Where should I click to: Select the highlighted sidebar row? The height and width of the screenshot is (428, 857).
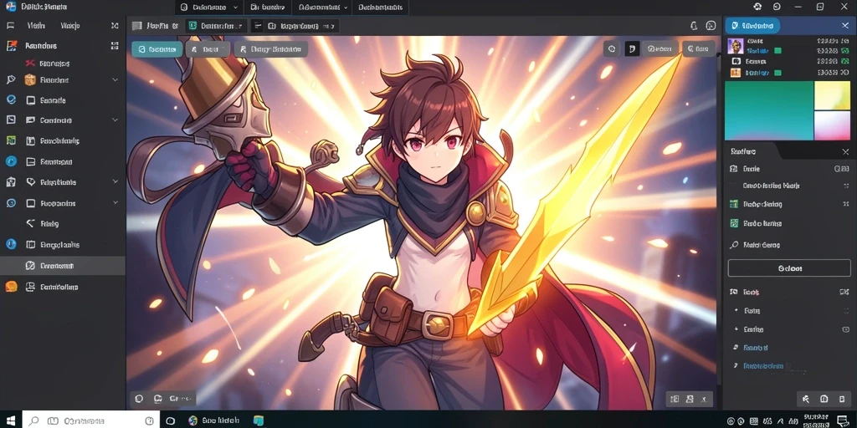[63, 266]
